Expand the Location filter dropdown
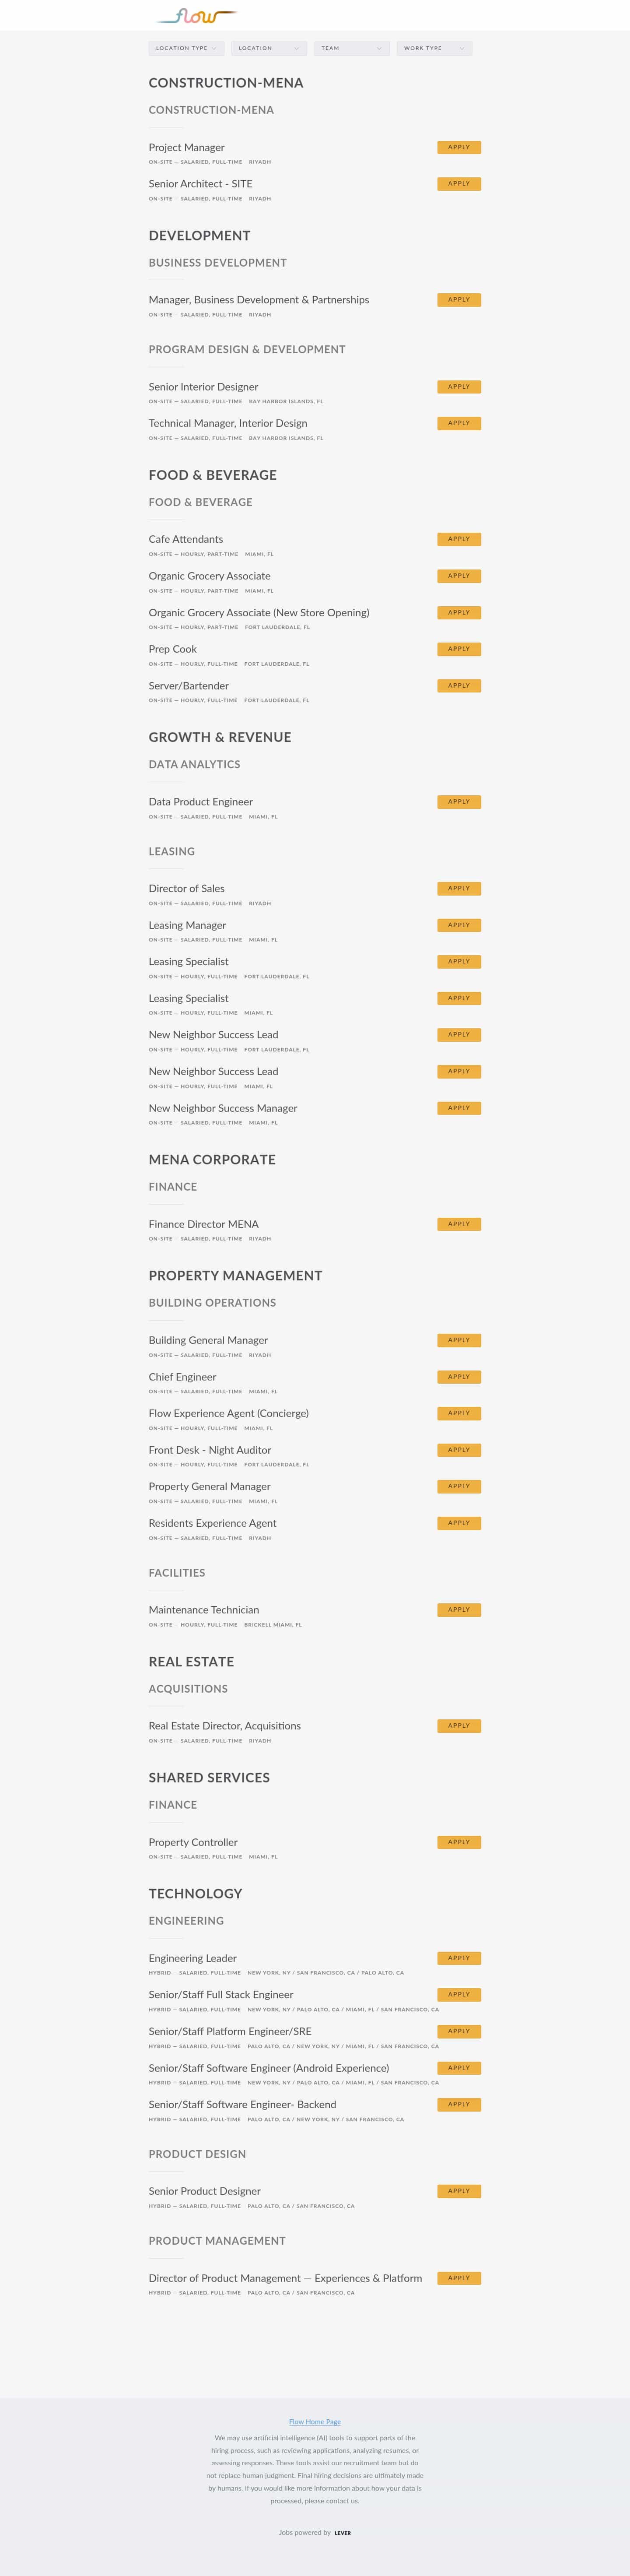The width and height of the screenshot is (630, 2576). [268, 48]
